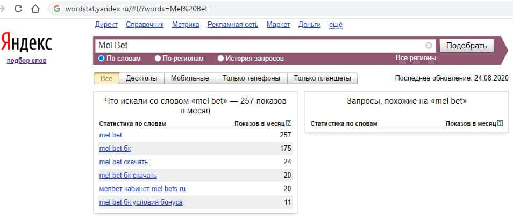513x219 pixels.
Task: Switch to the 'Только телефоны' tab
Action: 251,78
